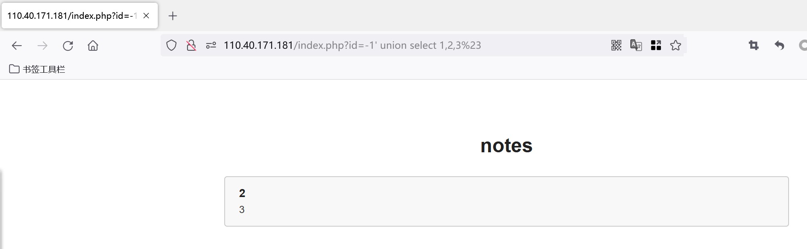
Task: Open the extensions grid icon in address bar
Action: click(656, 45)
